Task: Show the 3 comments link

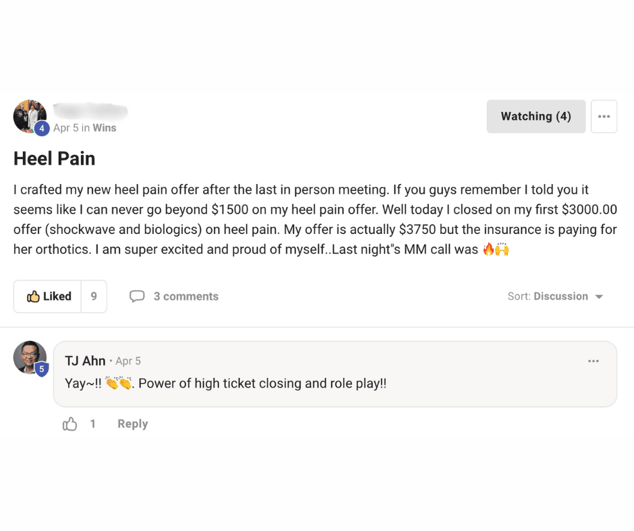Action: (x=185, y=296)
